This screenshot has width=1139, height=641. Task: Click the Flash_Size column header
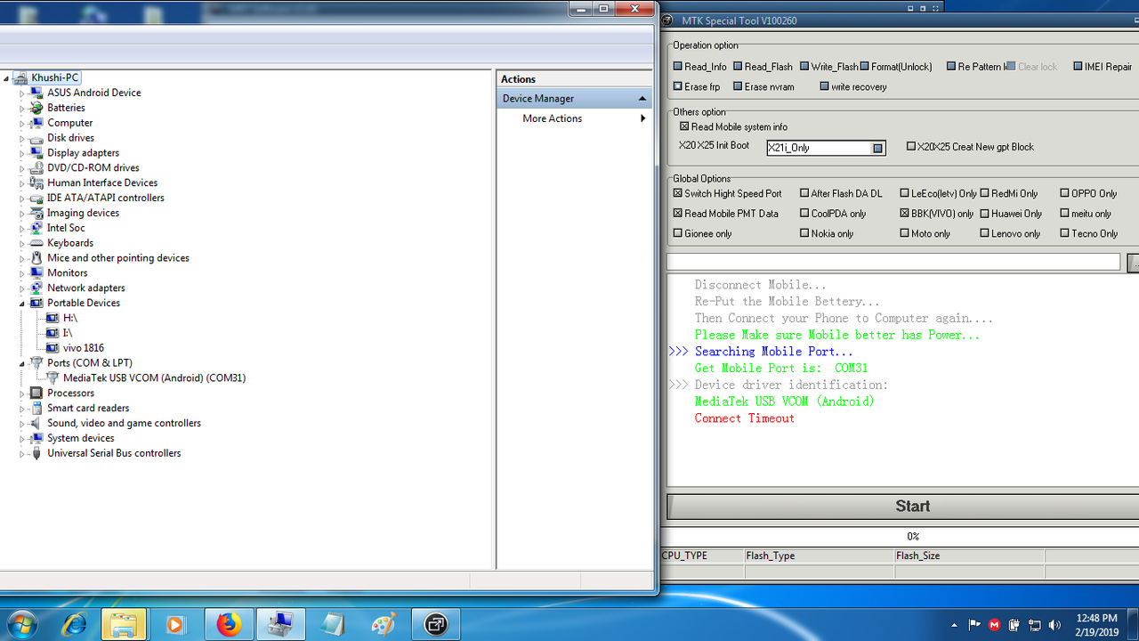(x=970, y=556)
